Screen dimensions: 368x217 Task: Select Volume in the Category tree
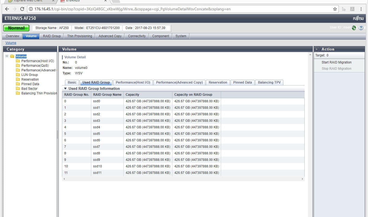tap(21, 56)
